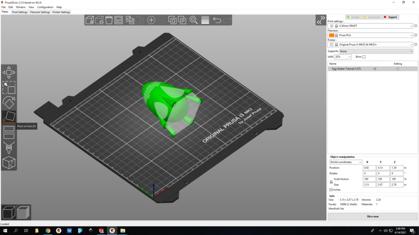The height and width of the screenshot is (235, 419).
Task: Click the Redo arrow icon
Action: click(226, 20)
